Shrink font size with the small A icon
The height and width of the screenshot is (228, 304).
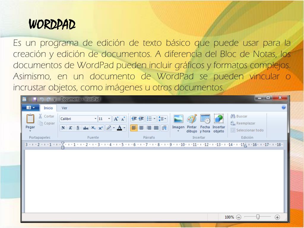pos(123,119)
